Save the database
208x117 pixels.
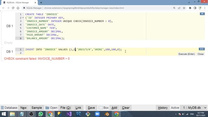click(x=91, y=108)
